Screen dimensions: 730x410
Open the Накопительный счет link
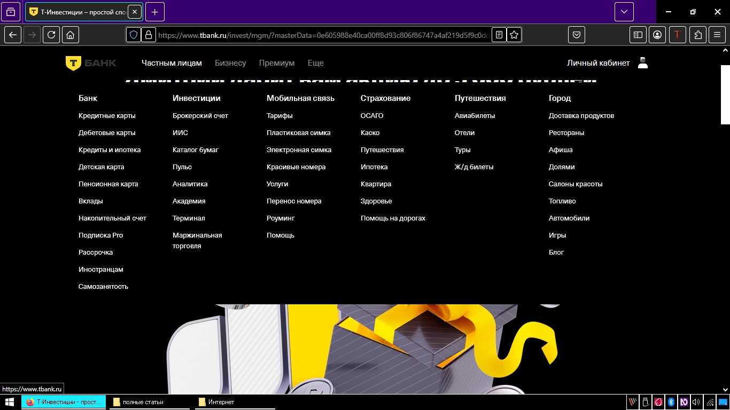pyautogui.click(x=112, y=218)
